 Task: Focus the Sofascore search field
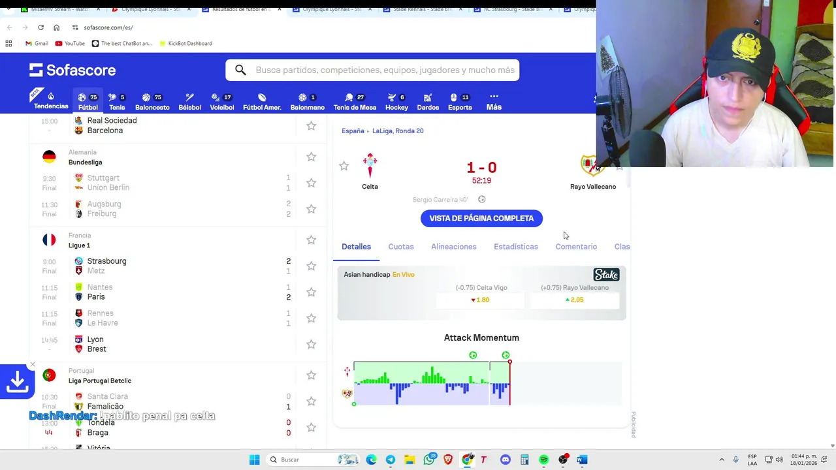tap(372, 70)
